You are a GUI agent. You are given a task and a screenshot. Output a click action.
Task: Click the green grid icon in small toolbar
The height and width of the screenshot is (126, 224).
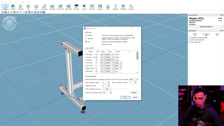click(44, 12)
